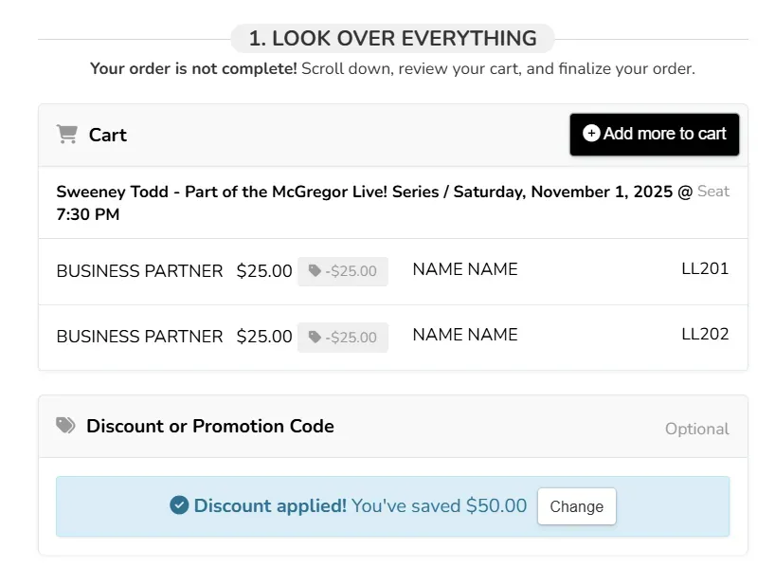
Task: Click the 1. LOOK OVER EVERYTHING heading
Action: pos(392,39)
